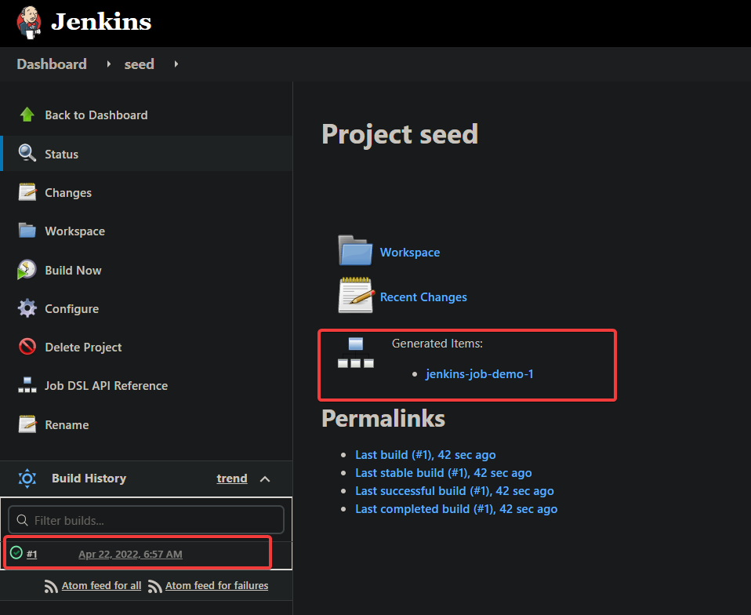The width and height of the screenshot is (751, 615).
Task: Click the Jenkins butler logo icon
Action: coord(29,23)
